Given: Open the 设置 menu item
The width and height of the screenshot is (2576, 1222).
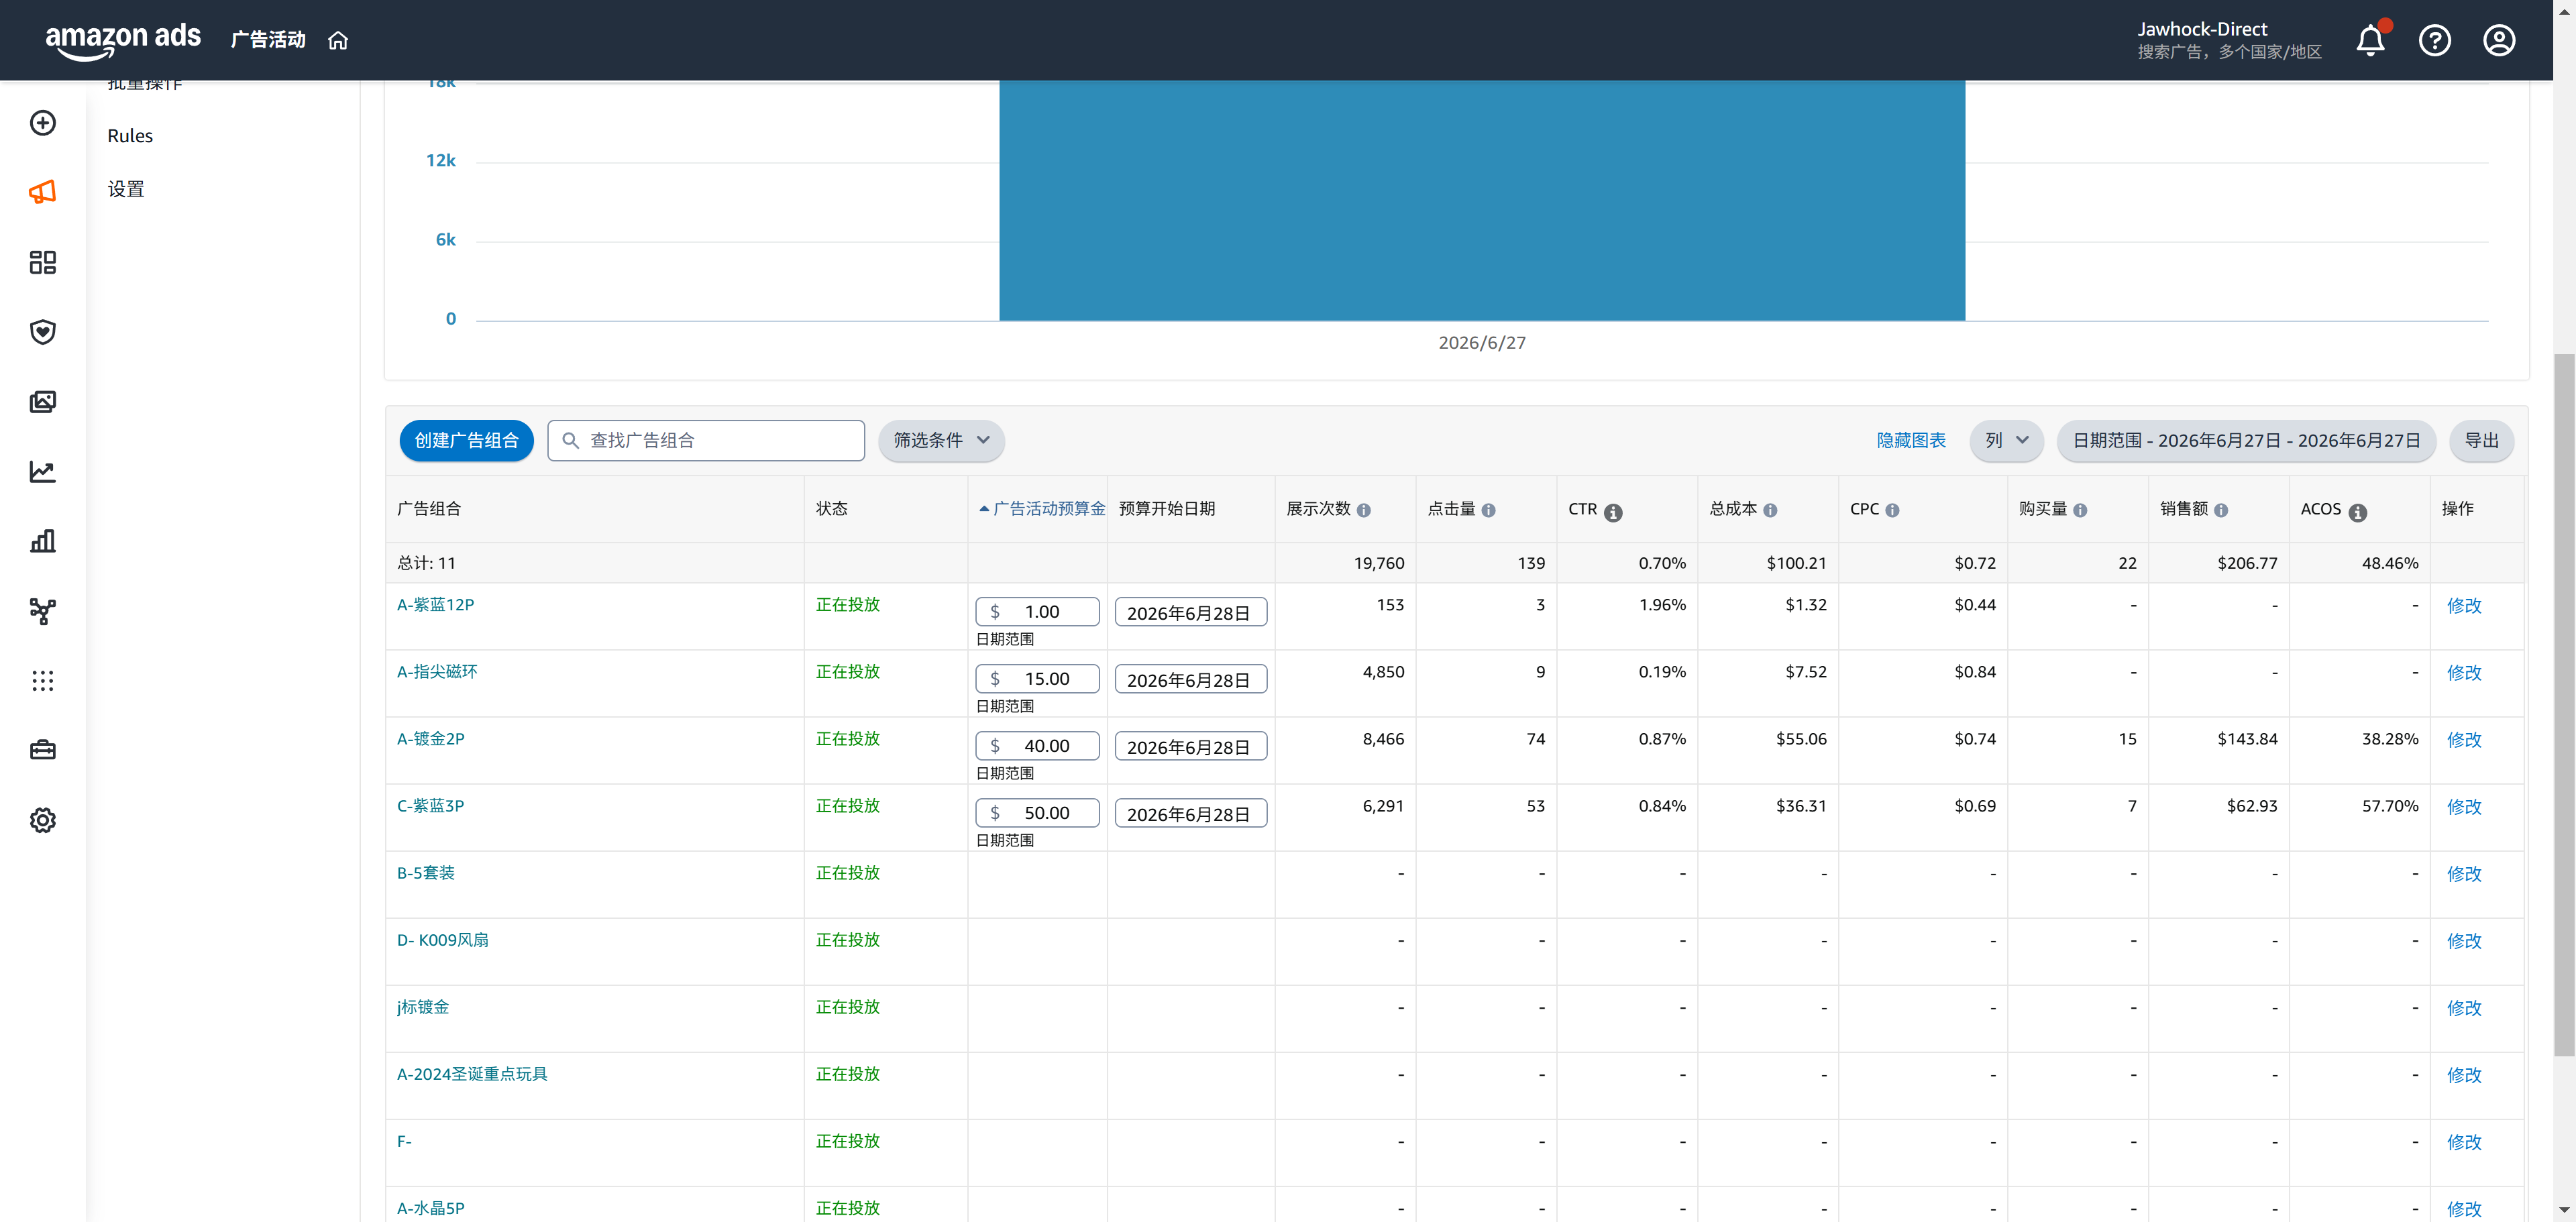Looking at the screenshot, I should (x=126, y=189).
